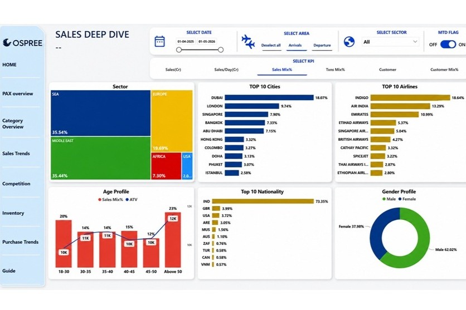Click the start handle of the date slider

(x=178, y=50)
